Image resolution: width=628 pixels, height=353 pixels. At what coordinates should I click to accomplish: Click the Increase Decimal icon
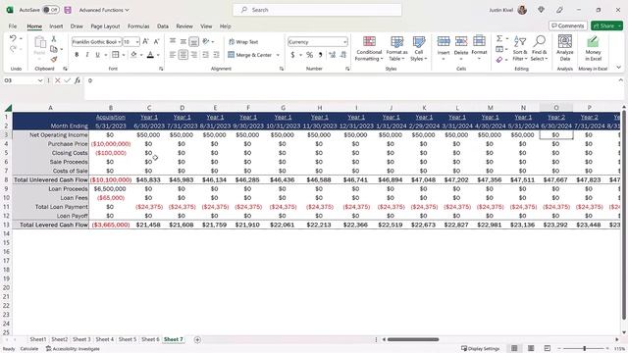[x=332, y=55]
